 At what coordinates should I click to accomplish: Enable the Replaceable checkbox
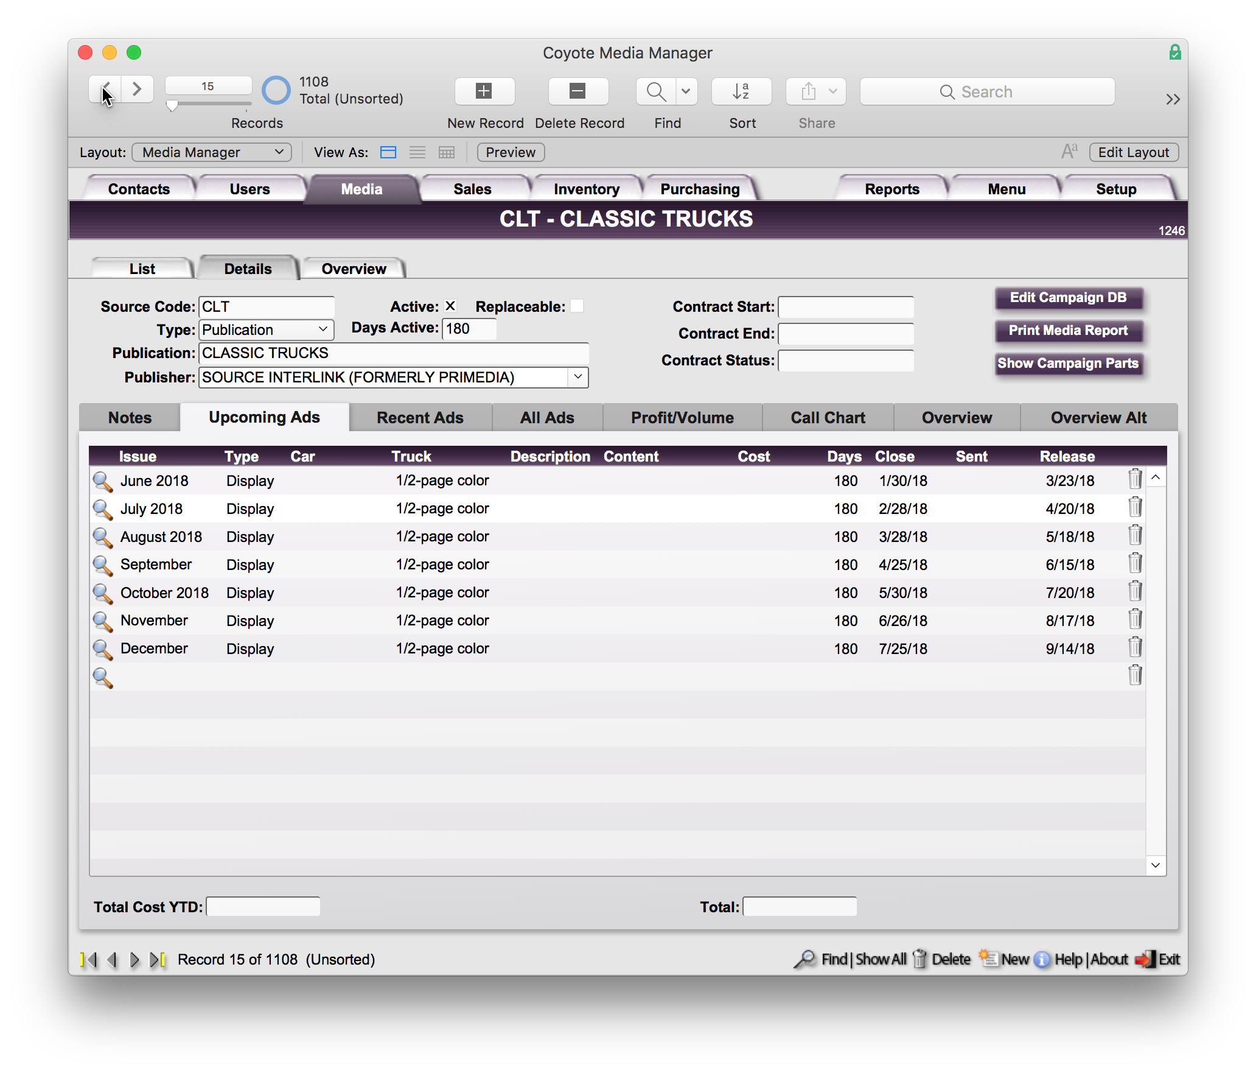coord(576,306)
